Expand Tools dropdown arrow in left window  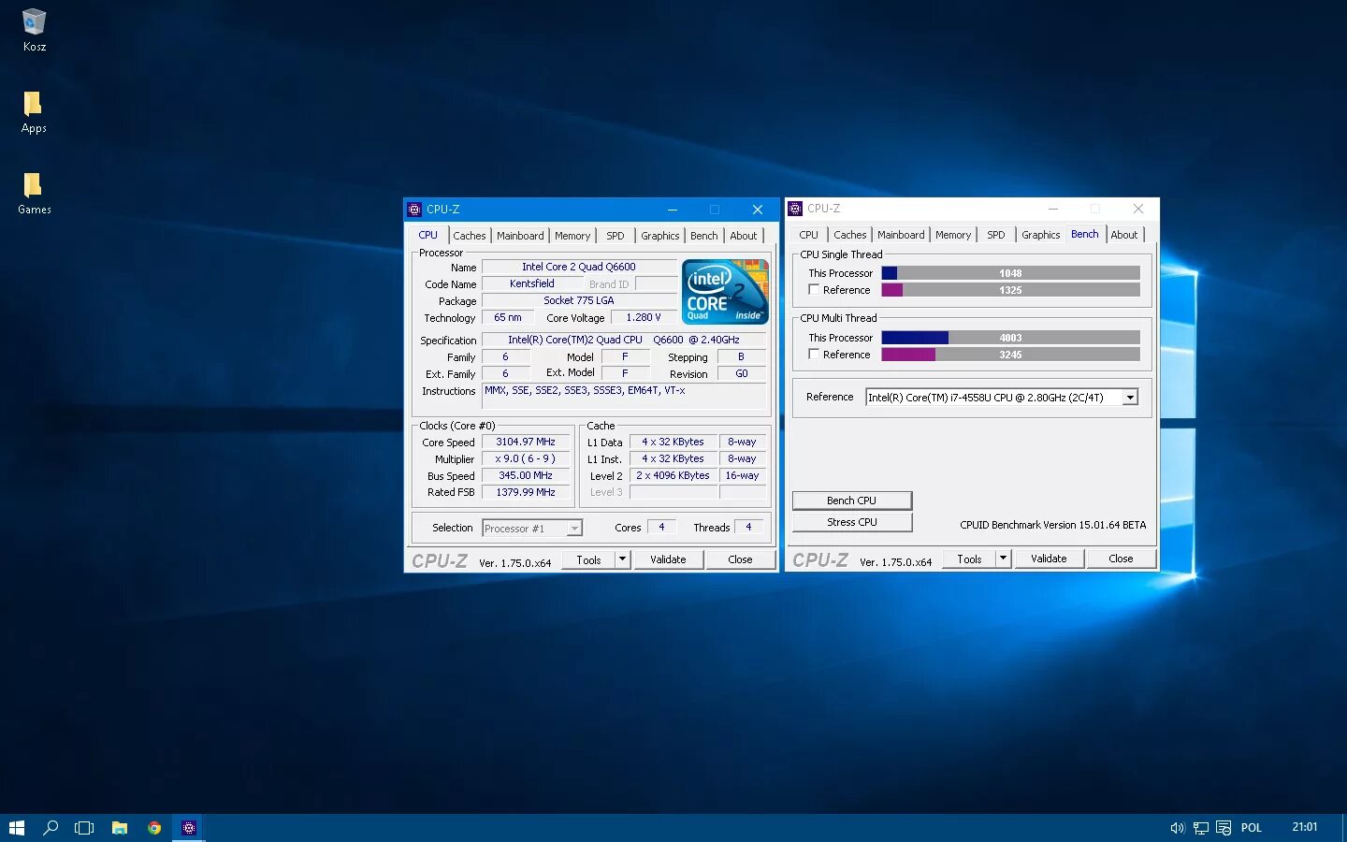[622, 559]
